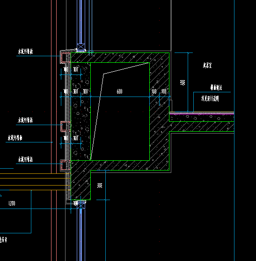The image size is (256, 261).
Task: Click the 起居室 room label
Action: click(x=207, y=65)
